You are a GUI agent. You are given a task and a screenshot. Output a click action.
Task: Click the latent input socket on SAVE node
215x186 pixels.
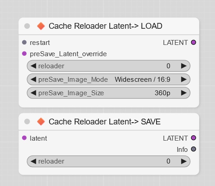click(24, 138)
